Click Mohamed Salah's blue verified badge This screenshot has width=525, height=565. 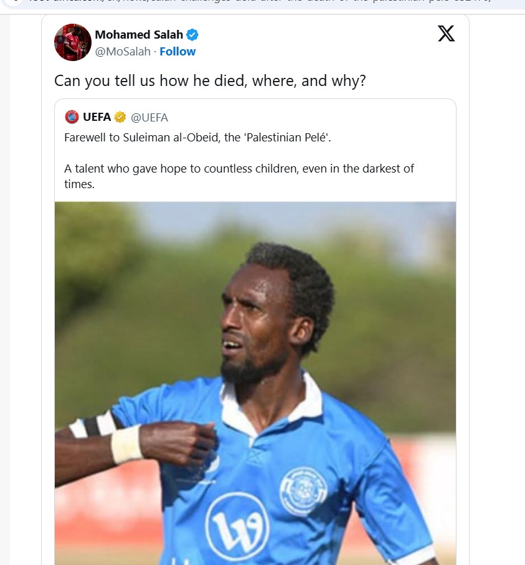point(192,35)
